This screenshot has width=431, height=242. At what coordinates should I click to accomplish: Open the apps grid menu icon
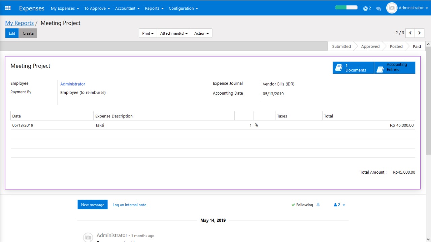tap(8, 8)
